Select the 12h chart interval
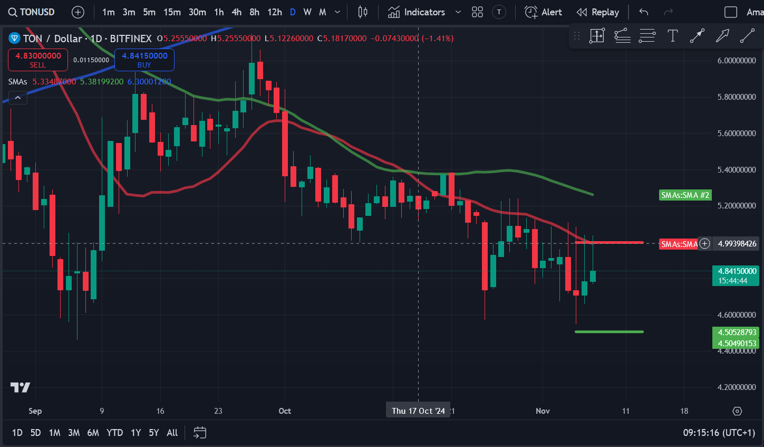The width and height of the screenshot is (764, 447). pyautogui.click(x=274, y=12)
